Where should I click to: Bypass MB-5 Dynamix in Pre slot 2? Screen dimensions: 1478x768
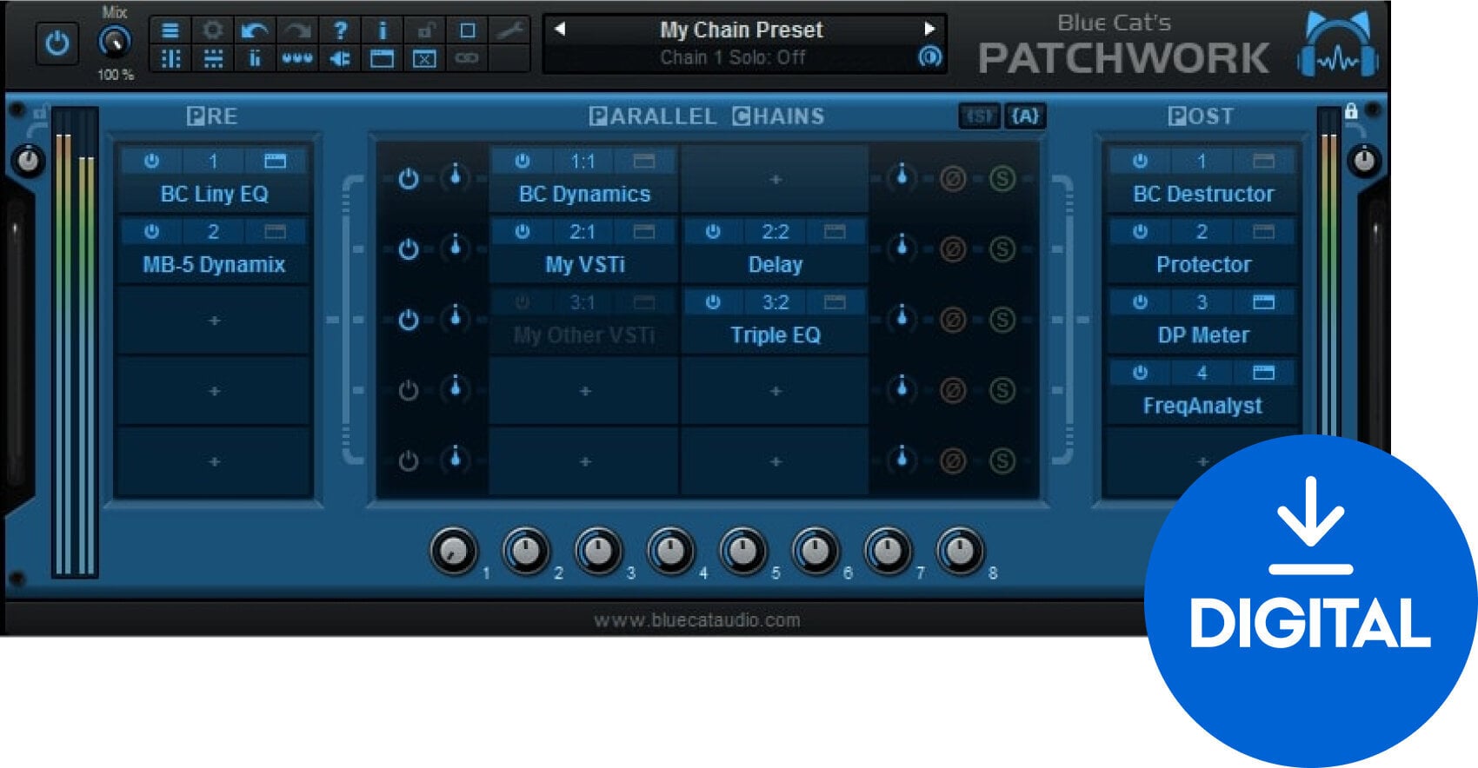click(151, 231)
